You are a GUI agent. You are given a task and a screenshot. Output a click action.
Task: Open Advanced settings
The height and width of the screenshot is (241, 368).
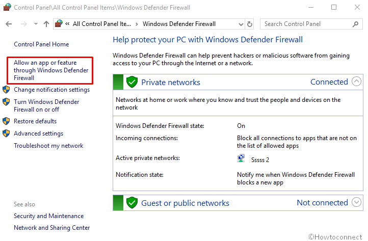(x=39, y=133)
